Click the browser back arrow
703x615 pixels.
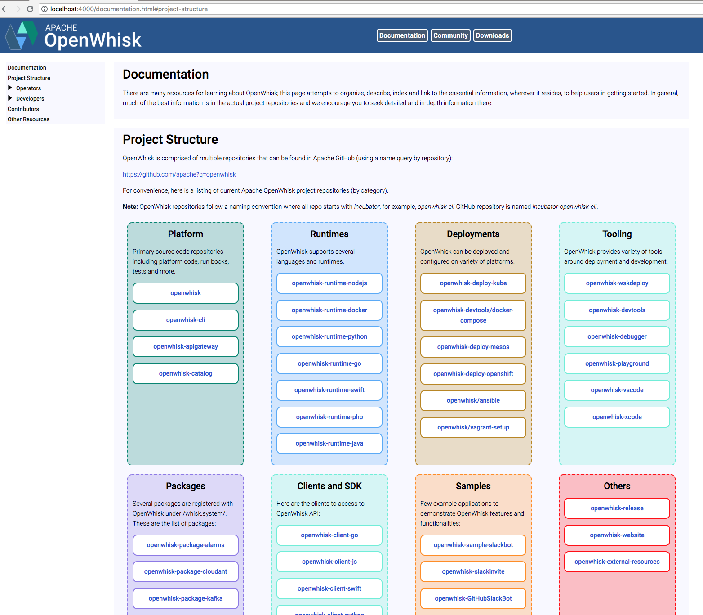pos(5,9)
